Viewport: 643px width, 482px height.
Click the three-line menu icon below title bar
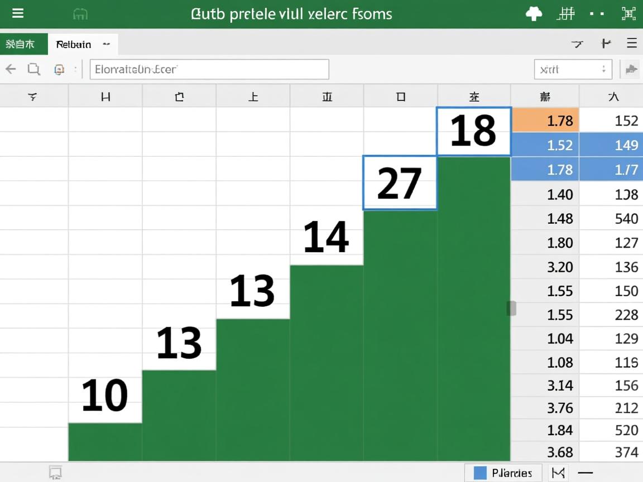[632, 44]
